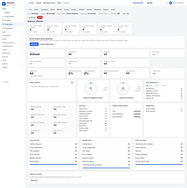187x188 pixels.
Task: Click the blue Bütçe gir button
Action: 34,44
